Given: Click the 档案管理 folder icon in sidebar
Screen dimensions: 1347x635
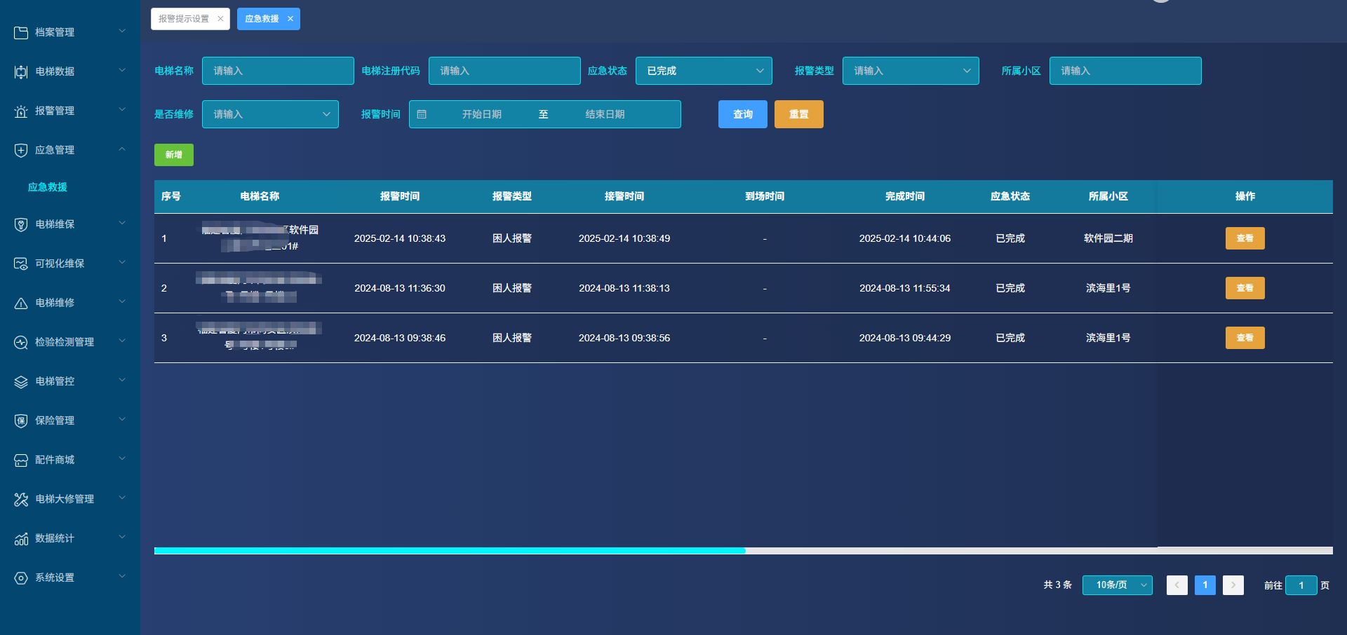Looking at the screenshot, I should (21, 32).
